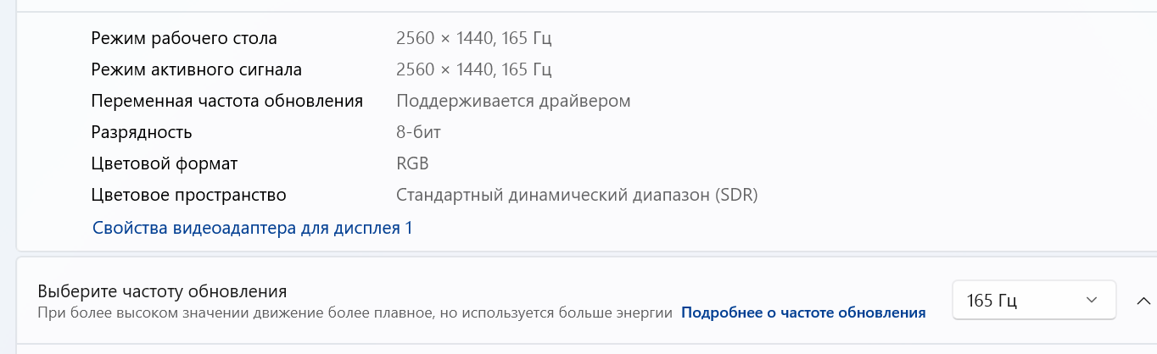Collapse the refresh rate section with the up chevron
The width and height of the screenshot is (1157, 354).
point(1143,301)
